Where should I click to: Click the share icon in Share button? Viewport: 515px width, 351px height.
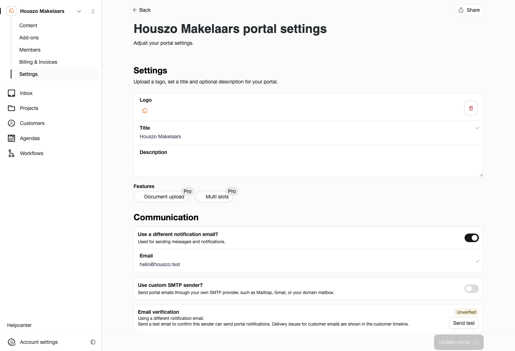[x=461, y=10]
